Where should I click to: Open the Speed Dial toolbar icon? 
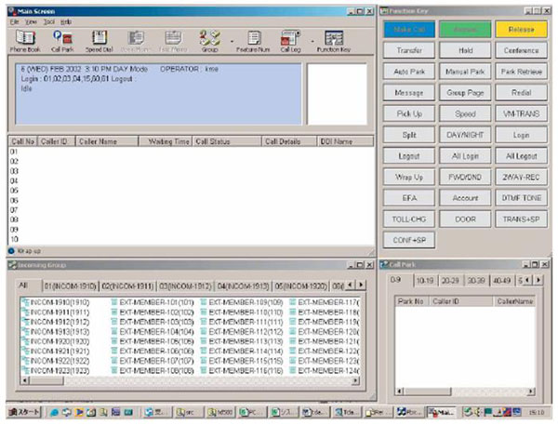tap(100, 41)
